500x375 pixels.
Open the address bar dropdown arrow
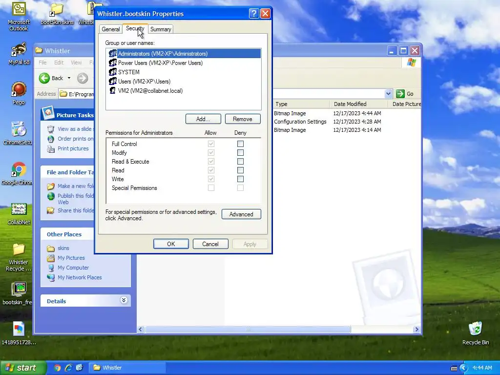coord(388,94)
